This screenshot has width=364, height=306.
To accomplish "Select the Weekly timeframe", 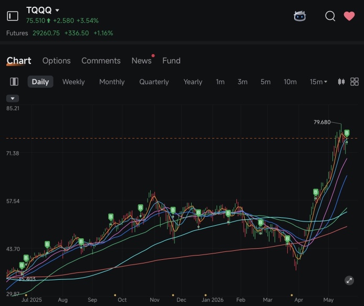I will click(74, 82).
